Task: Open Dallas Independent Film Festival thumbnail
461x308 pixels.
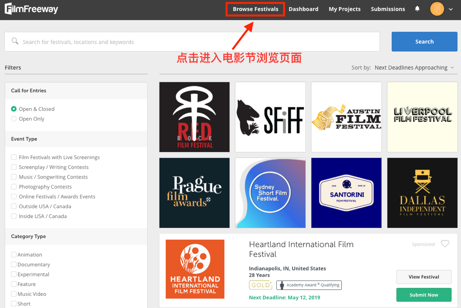Action: 423,193
